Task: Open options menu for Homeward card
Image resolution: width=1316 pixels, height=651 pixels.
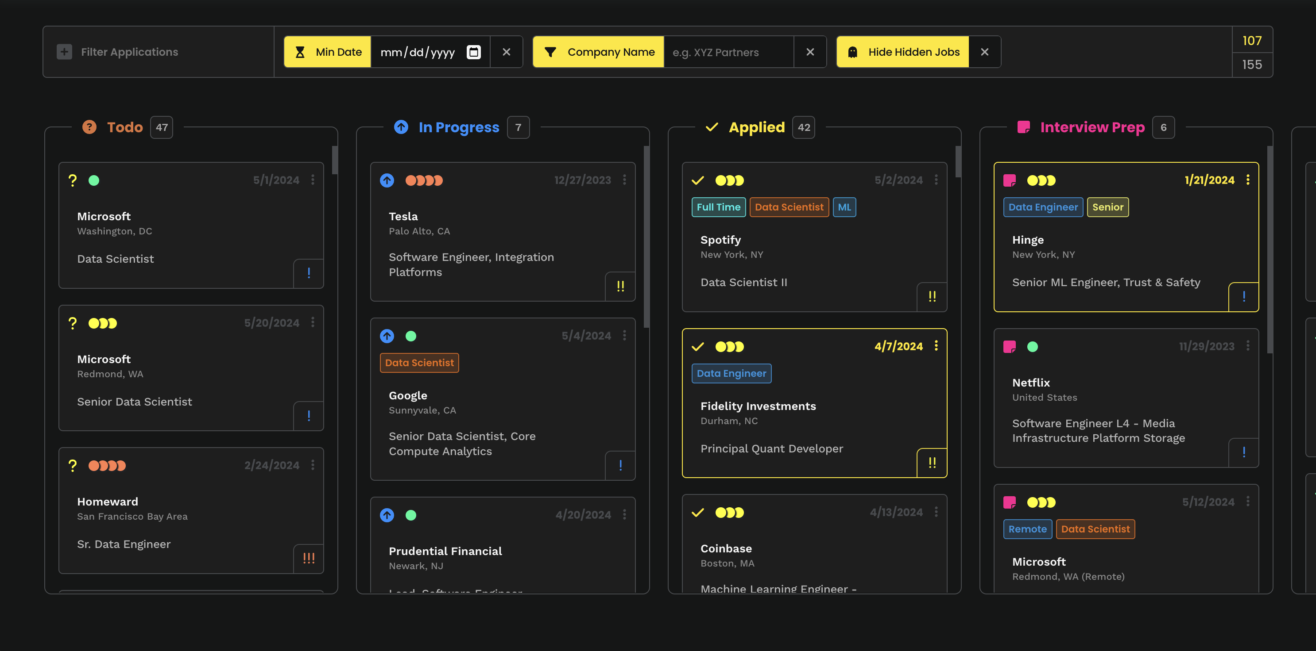Action: tap(313, 465)
